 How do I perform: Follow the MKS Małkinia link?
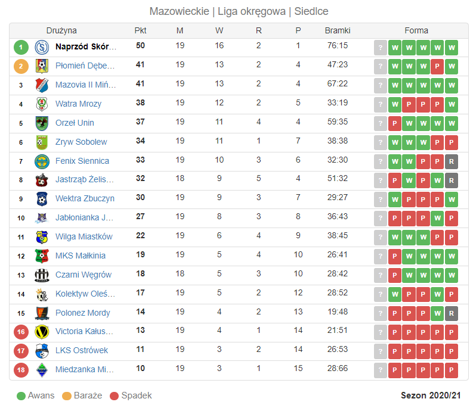coord(81,256)
